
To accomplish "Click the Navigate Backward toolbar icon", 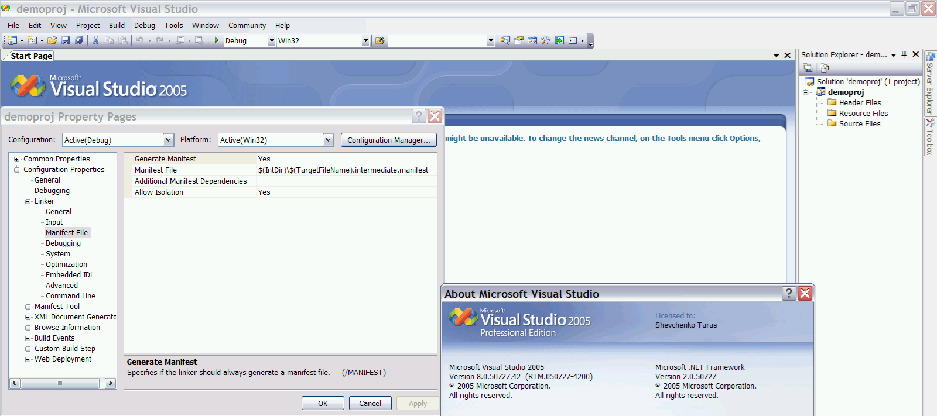I will (180, 40).
